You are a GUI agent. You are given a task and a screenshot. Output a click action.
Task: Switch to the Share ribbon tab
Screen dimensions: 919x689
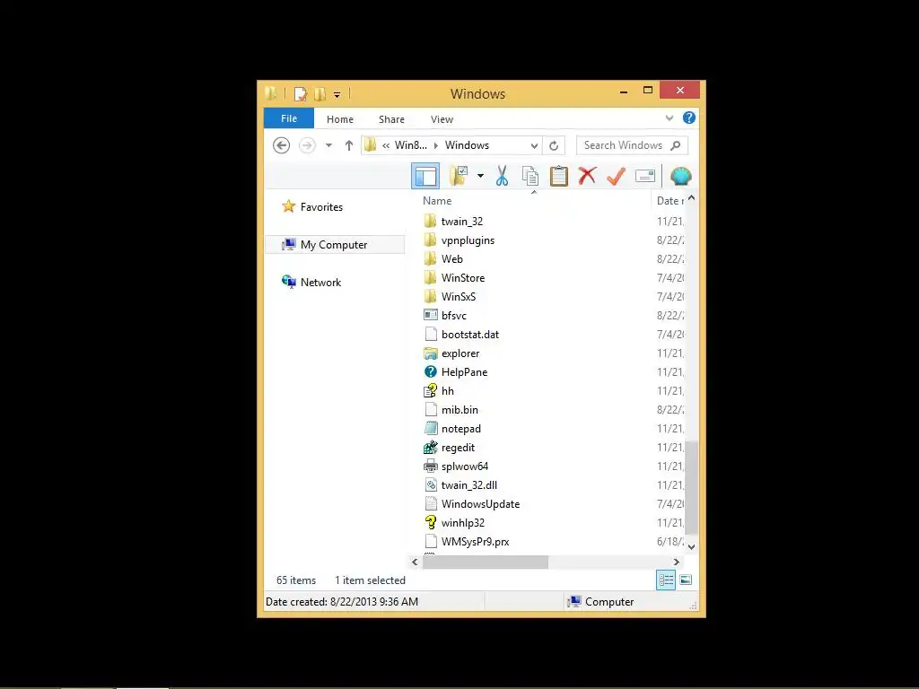pos(391,119)
